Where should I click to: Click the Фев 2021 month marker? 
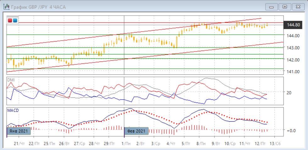pos(136,131)
